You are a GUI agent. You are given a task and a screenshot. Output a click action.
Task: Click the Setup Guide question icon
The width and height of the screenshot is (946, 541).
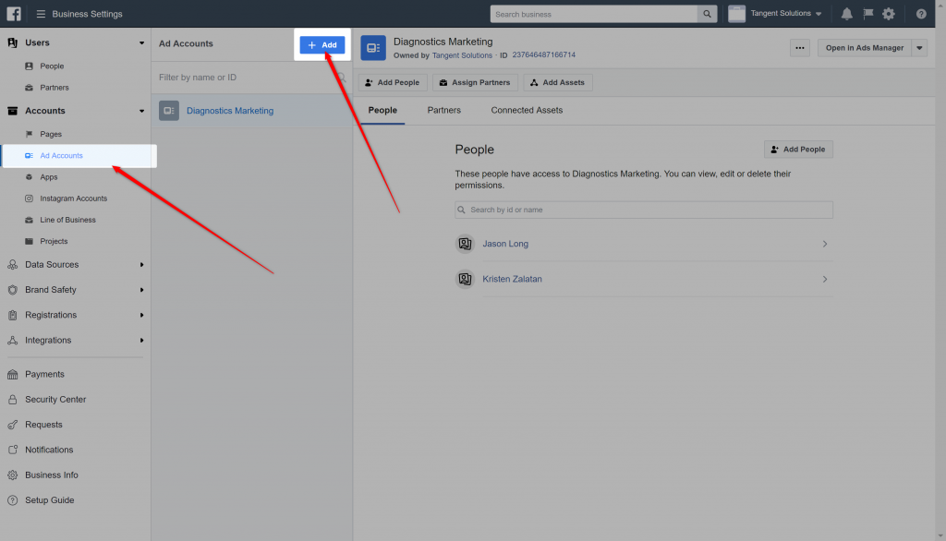(13, 500)
